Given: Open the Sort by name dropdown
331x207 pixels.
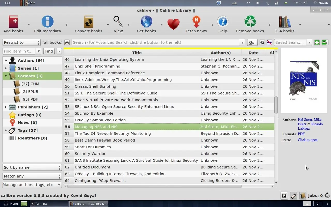Looking at the screenshot, I should (32, 167).
